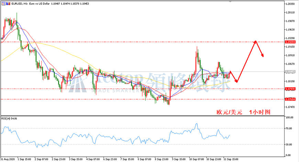This screenshot has height=162, width=299.
Task: Click the 2 Sep 07:00 time label
Action: tap(41, 159)
